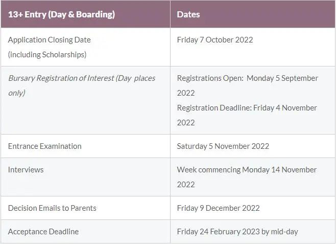Click 'Week commencing Monday 14 November' text
The width and height of the screenshot is (336, 244).
[x=247, y=170]
